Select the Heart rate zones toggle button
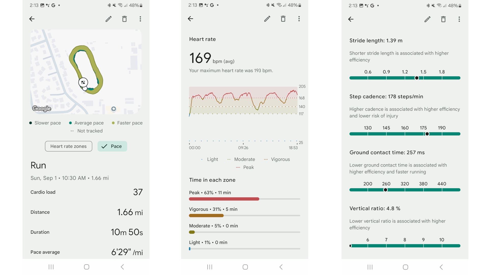This screenshot has height=275, width=489. coord(69,146)
